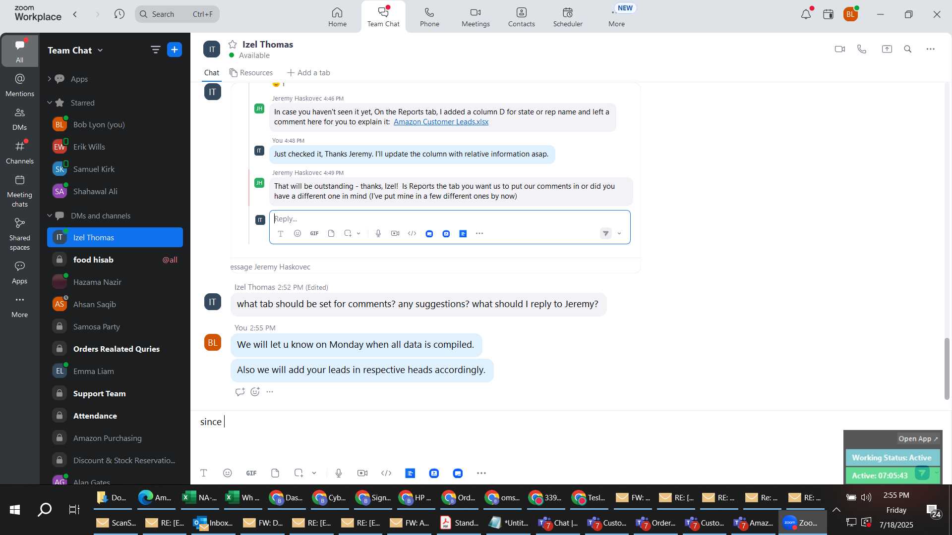The height and width of the screenshot is (535, 952).
Task: Click the new chat plus button
Action: click(175, 50)
